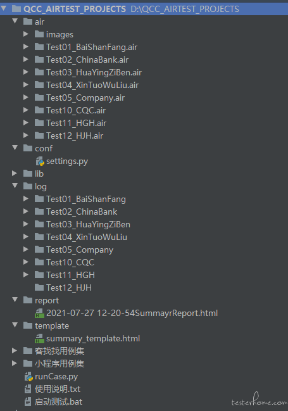Click the Test12_HJH log folder icon
288x411 pixels.
[39, 288]
